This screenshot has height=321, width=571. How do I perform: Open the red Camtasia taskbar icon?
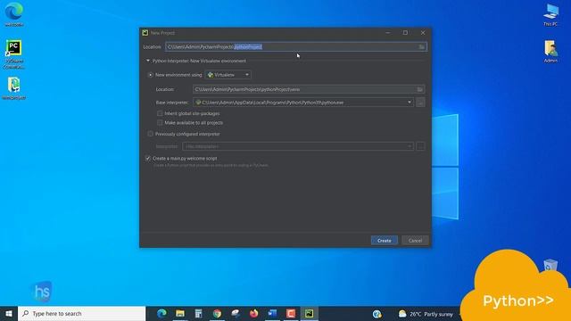click(x=291, y=313)
